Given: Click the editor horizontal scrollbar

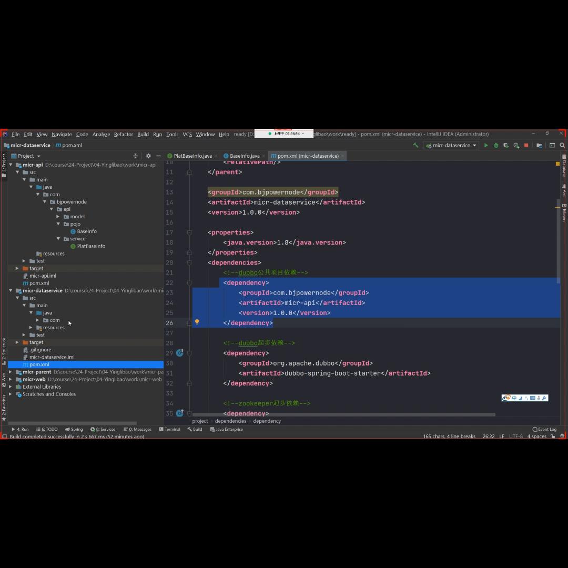Looking at the screenshot, I should [x=342, y=414].
